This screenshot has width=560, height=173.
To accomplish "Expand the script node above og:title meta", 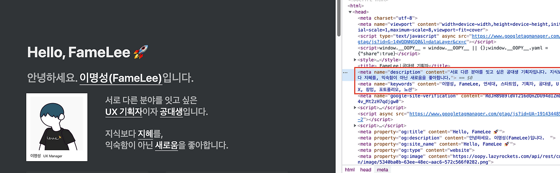I will (x=355, y=125).
